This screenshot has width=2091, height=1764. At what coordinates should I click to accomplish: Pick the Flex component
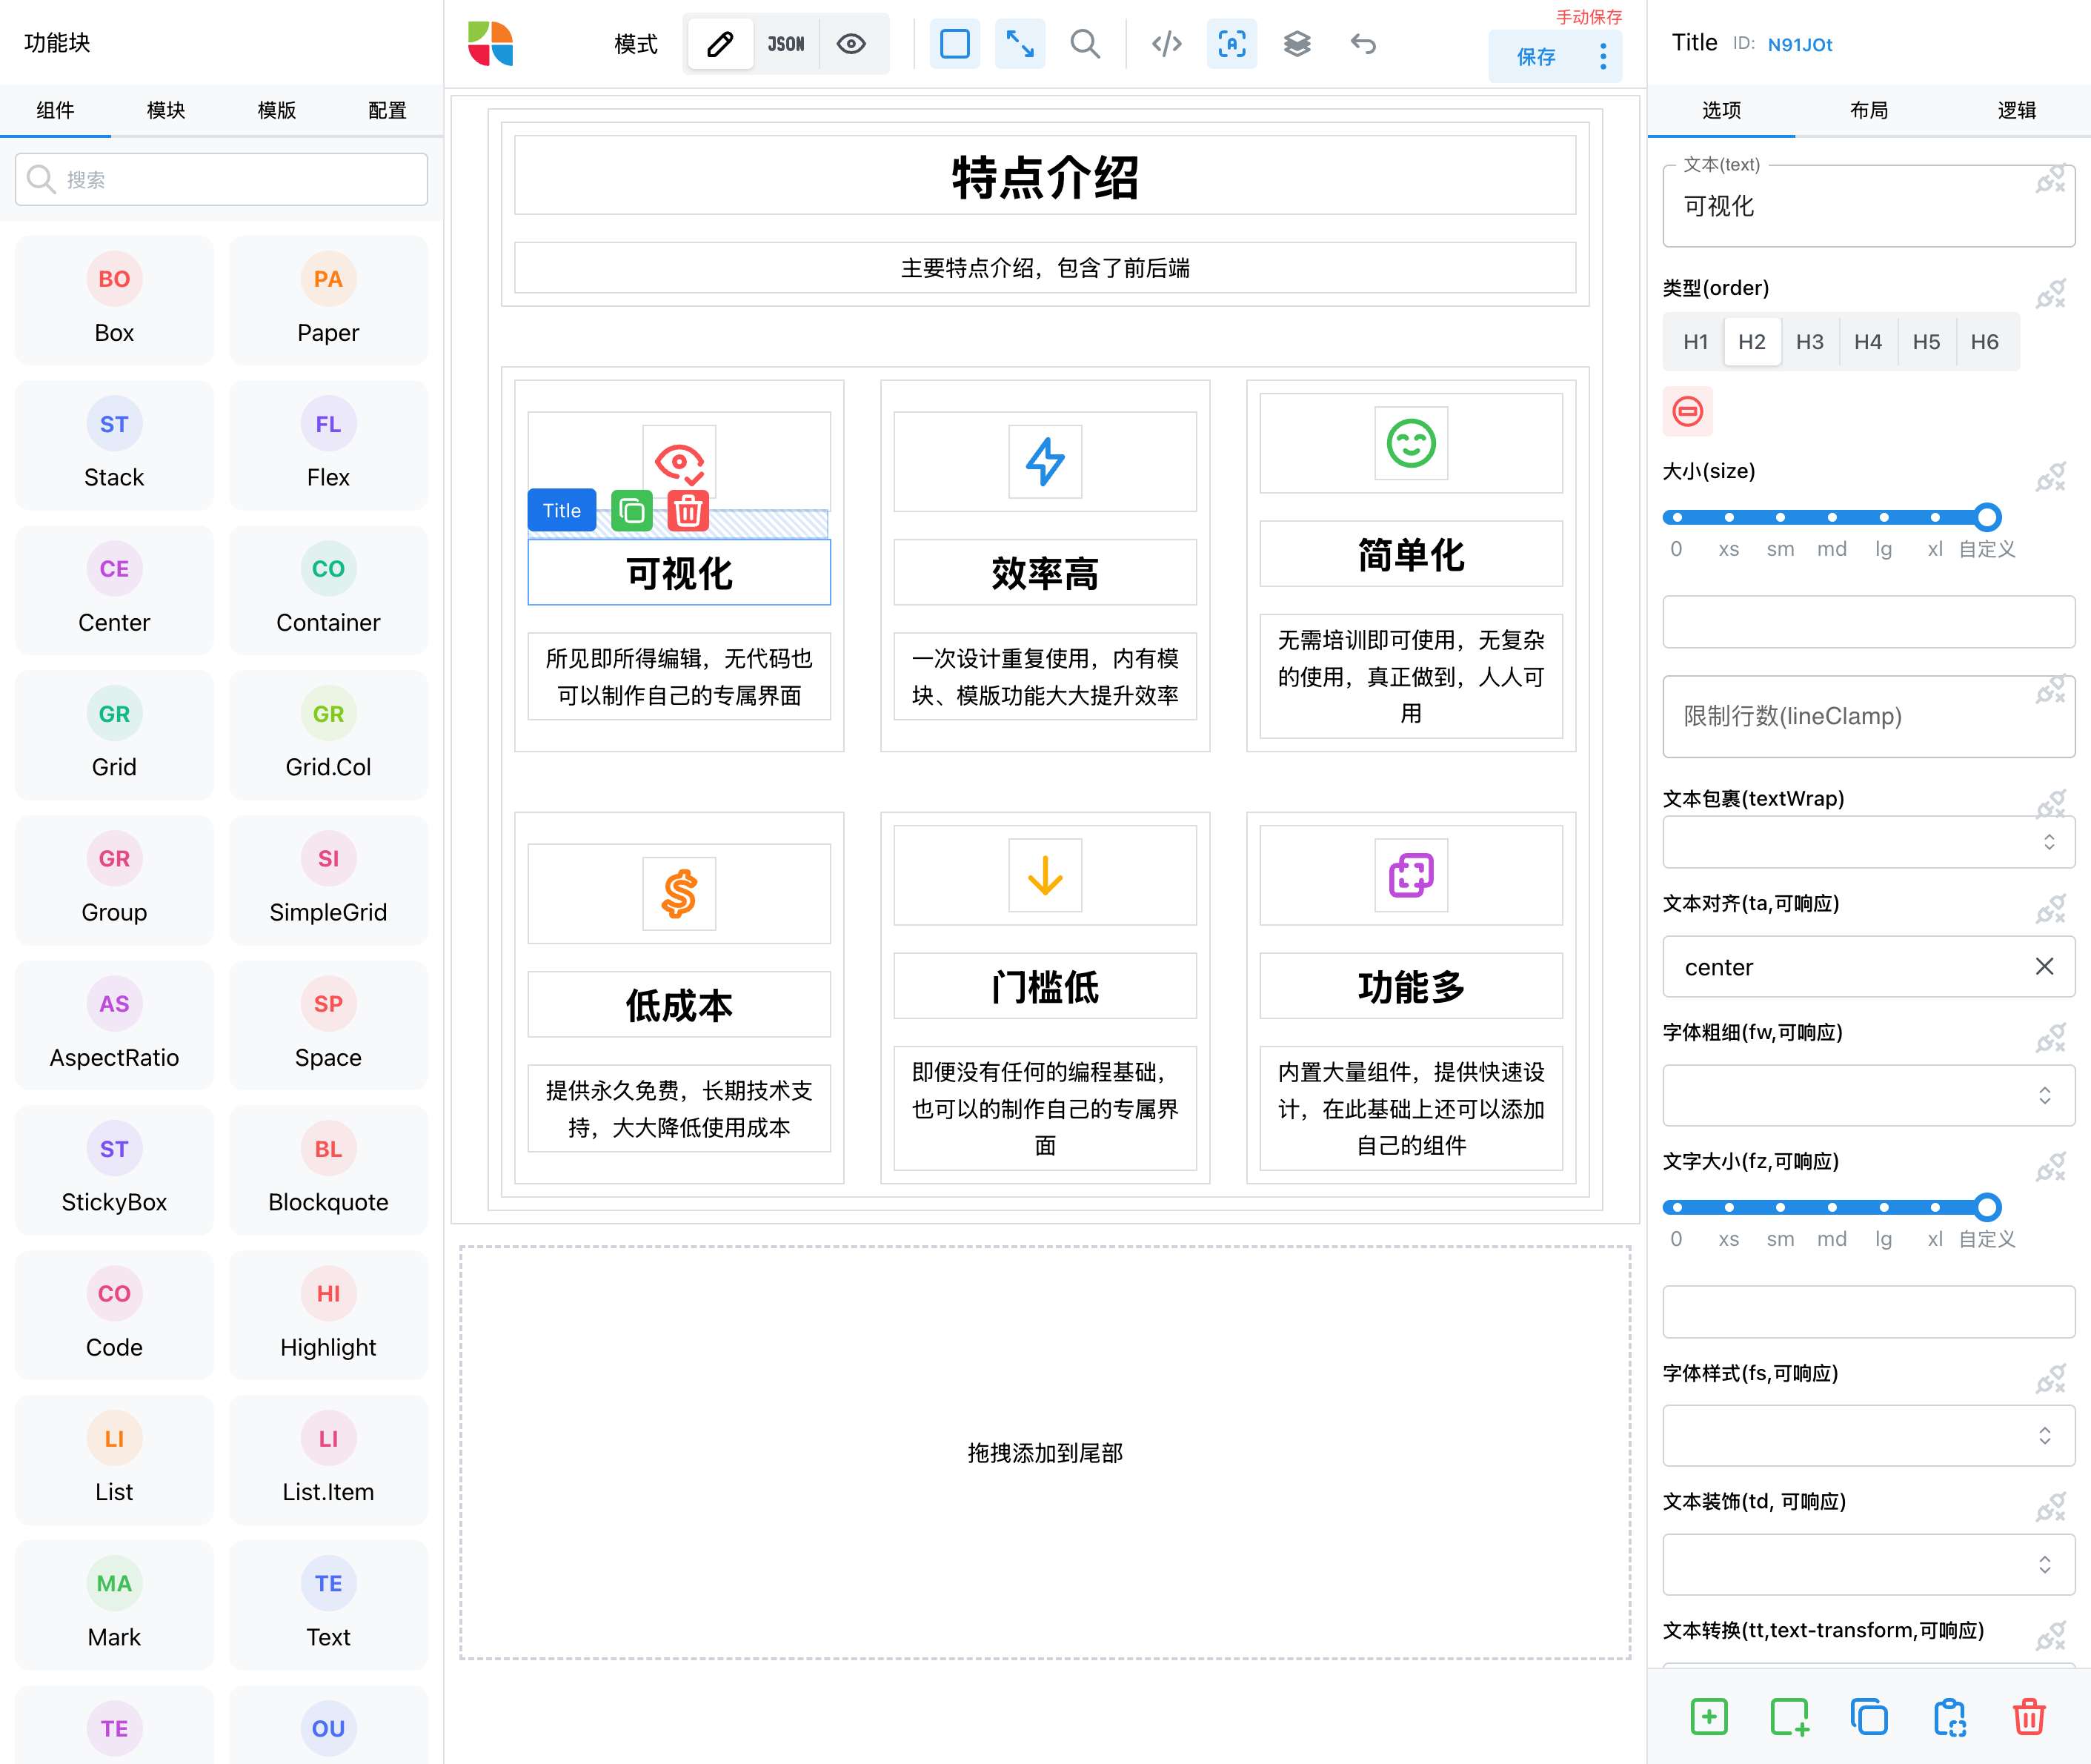coord(328,445)
